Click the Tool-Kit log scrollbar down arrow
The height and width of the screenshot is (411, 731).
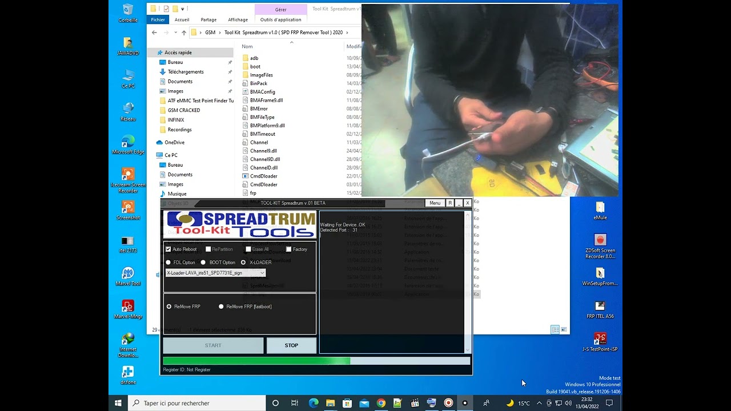468,350
